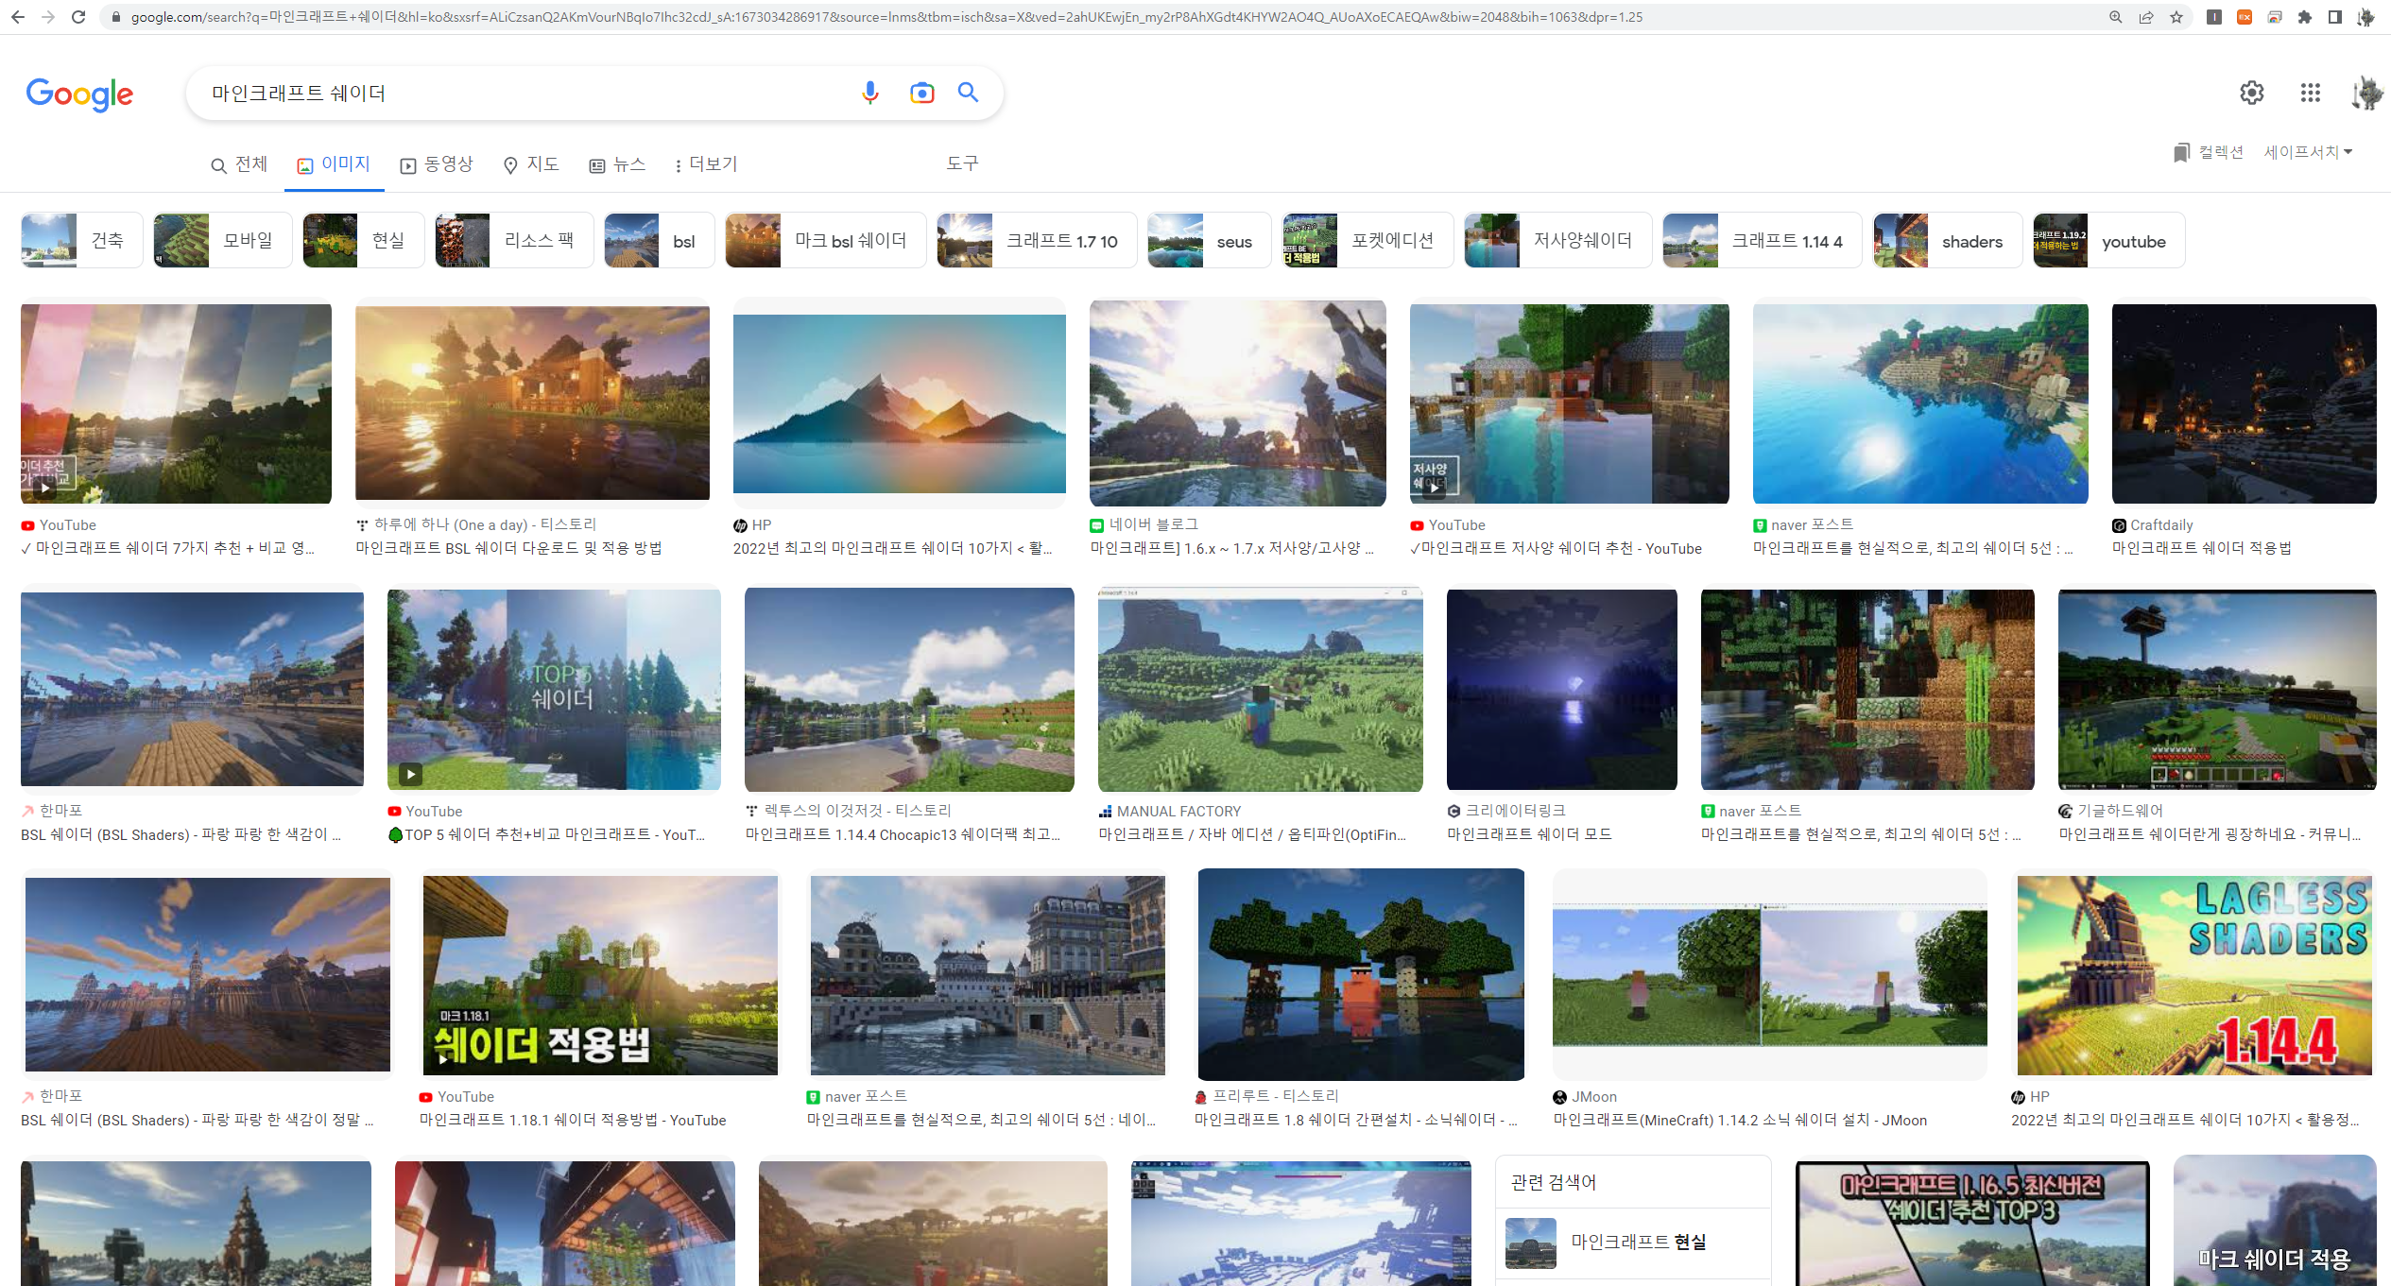This screenshot has width=2391, height=1286.
Task: Click the share page icon in address bar
Action: (x=2146, y=17)
